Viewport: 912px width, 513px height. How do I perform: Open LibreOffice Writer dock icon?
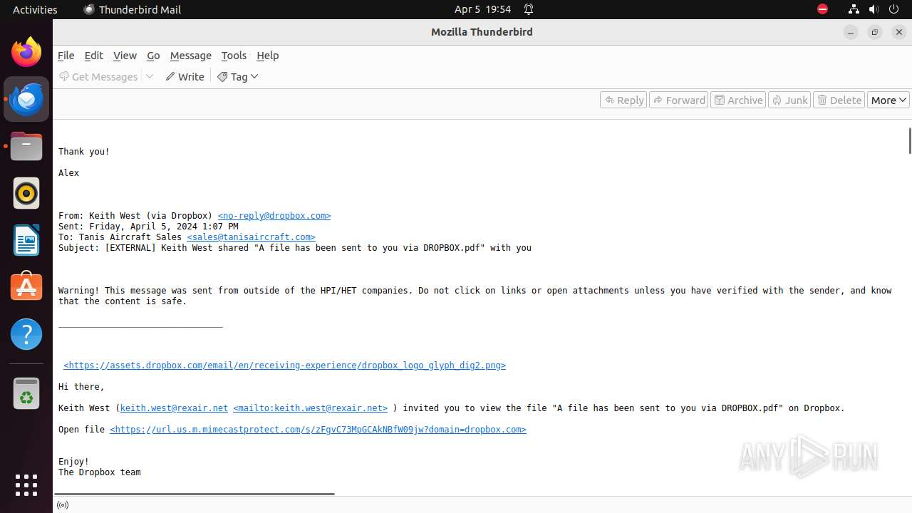tap(26, 240)
